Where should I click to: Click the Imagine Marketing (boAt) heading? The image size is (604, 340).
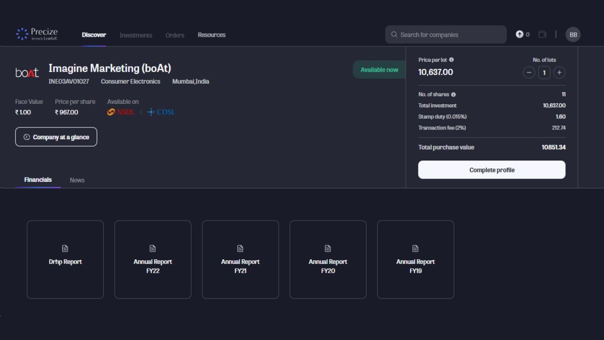(110, 68)
